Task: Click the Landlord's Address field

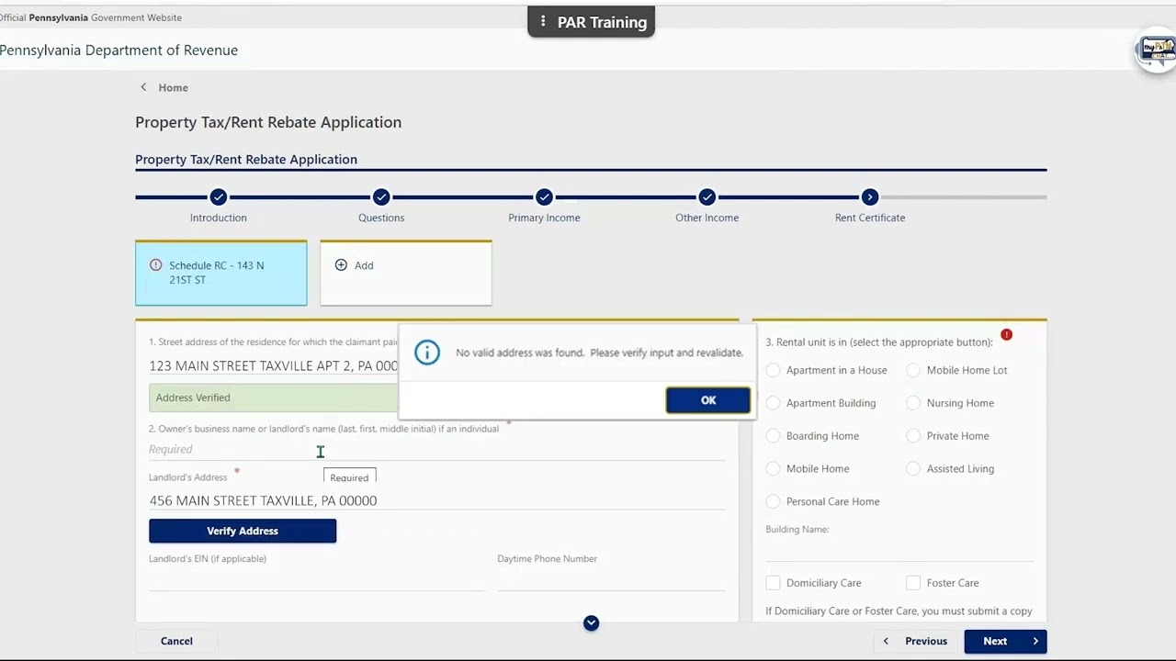Action: (x=436, y=500)
